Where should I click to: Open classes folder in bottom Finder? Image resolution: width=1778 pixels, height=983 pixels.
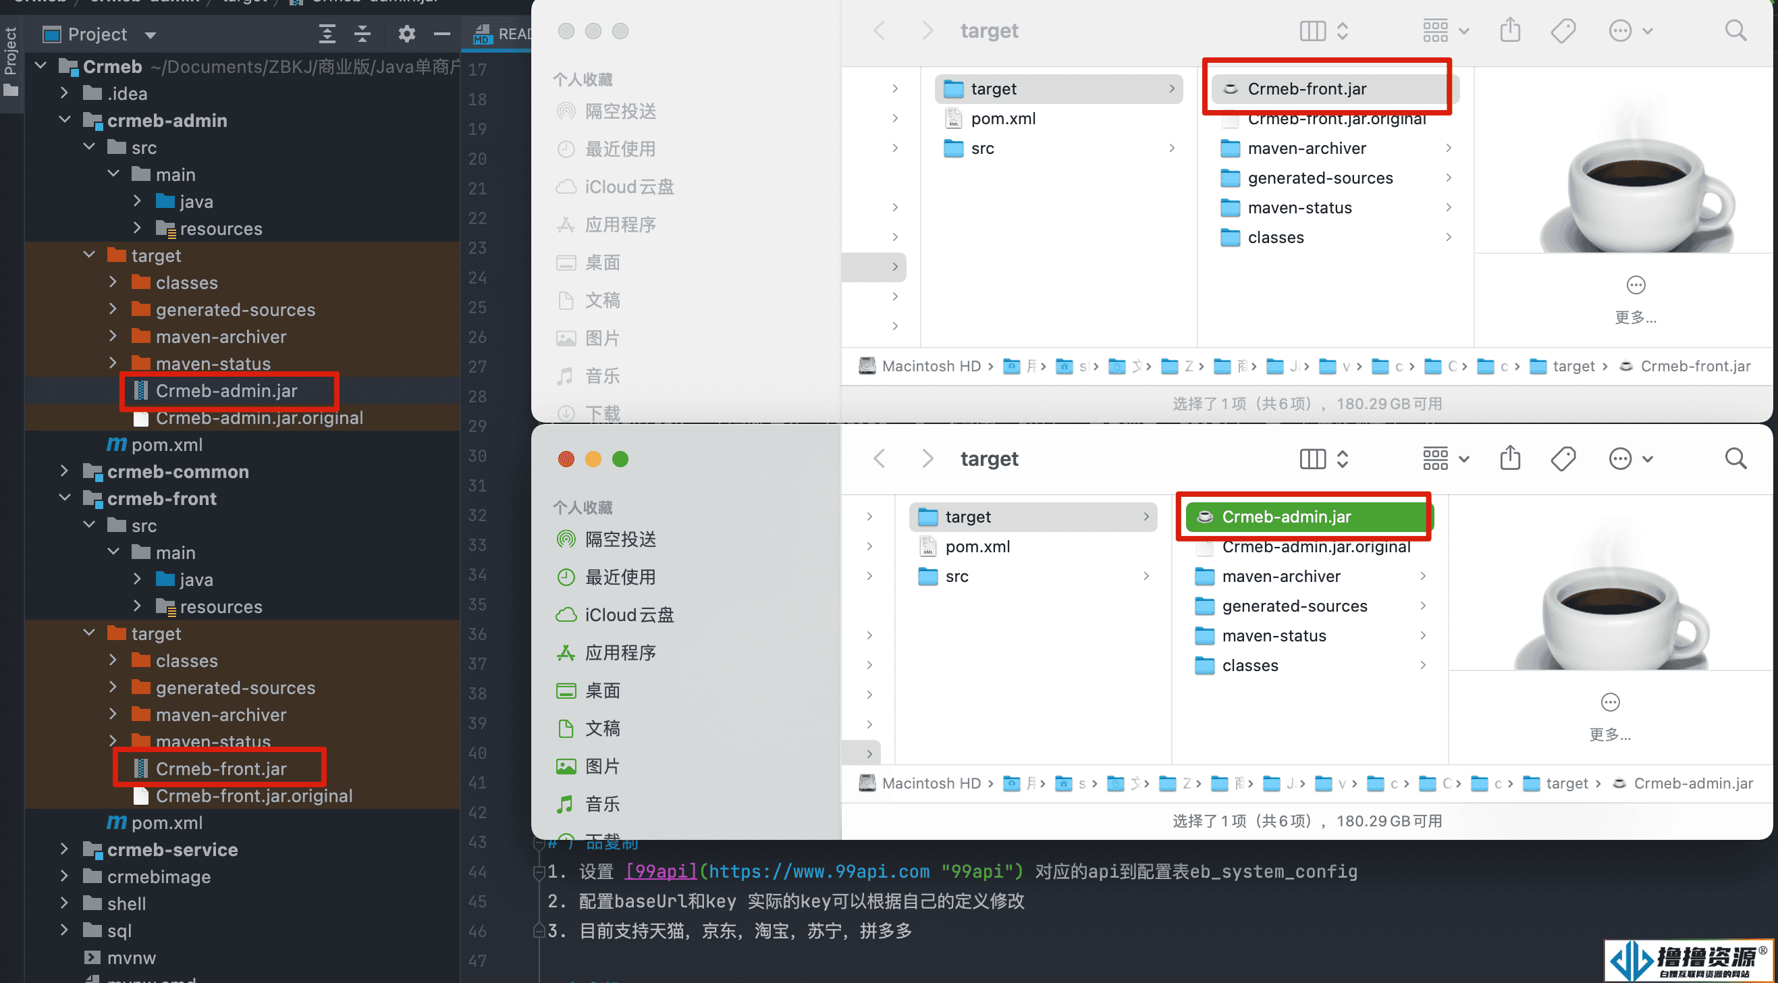pyautogui.click(x=1310, y=665)
